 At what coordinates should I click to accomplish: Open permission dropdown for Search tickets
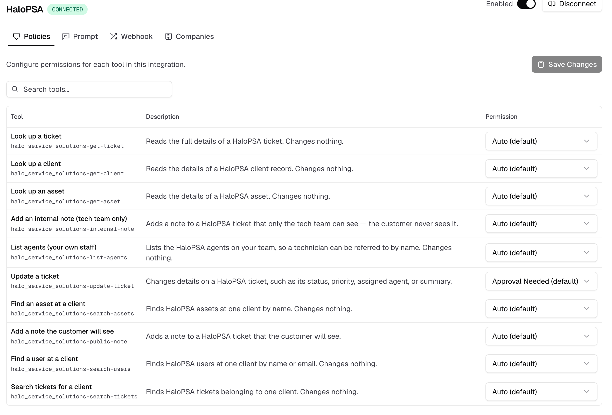[x=541, y=392]
